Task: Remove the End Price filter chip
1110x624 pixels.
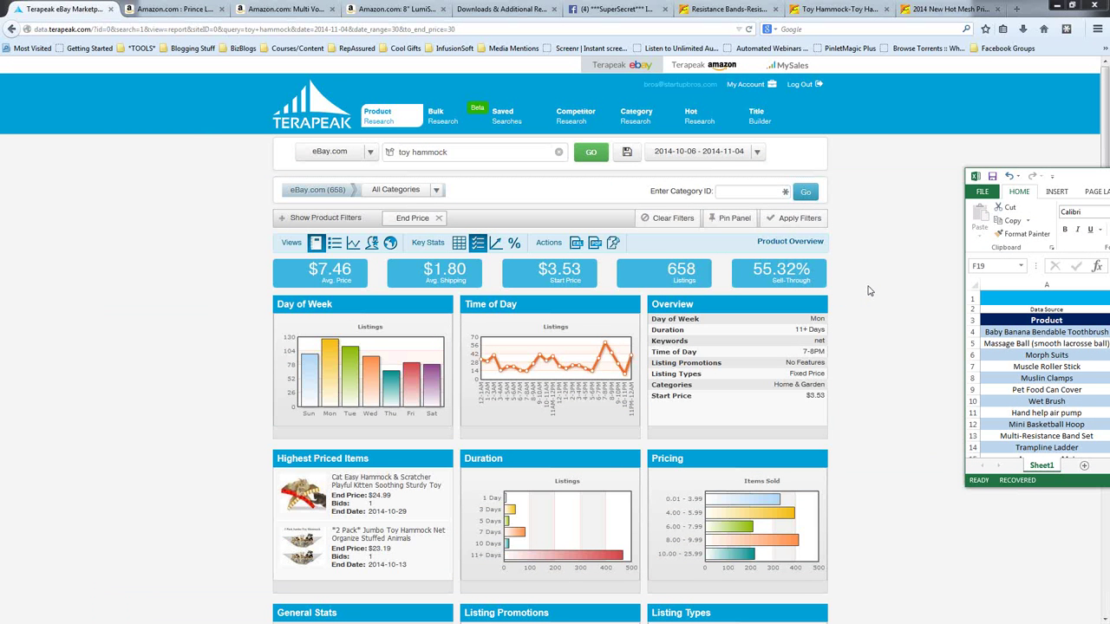Action: (439, 218)
